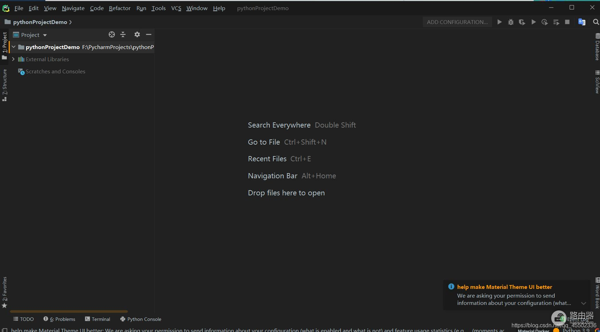Click the Run button in the toolbar
The image size is (600, 332).
[x=499, y=22]
